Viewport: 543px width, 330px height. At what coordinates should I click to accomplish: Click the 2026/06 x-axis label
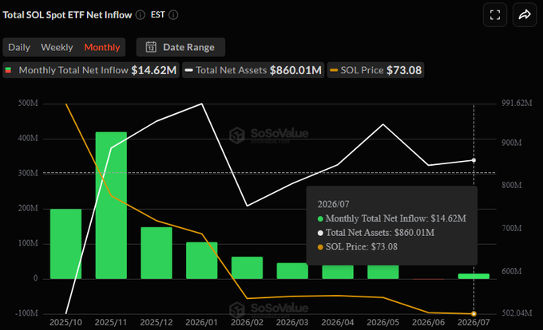[428, 322]
